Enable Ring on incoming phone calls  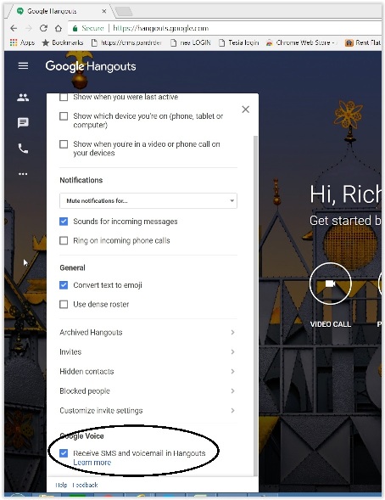pyautogui.click(x=64, y=240)
